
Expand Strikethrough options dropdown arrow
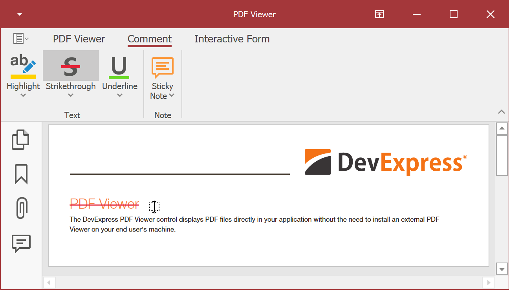pyautogui.click(x=71, y=95)
